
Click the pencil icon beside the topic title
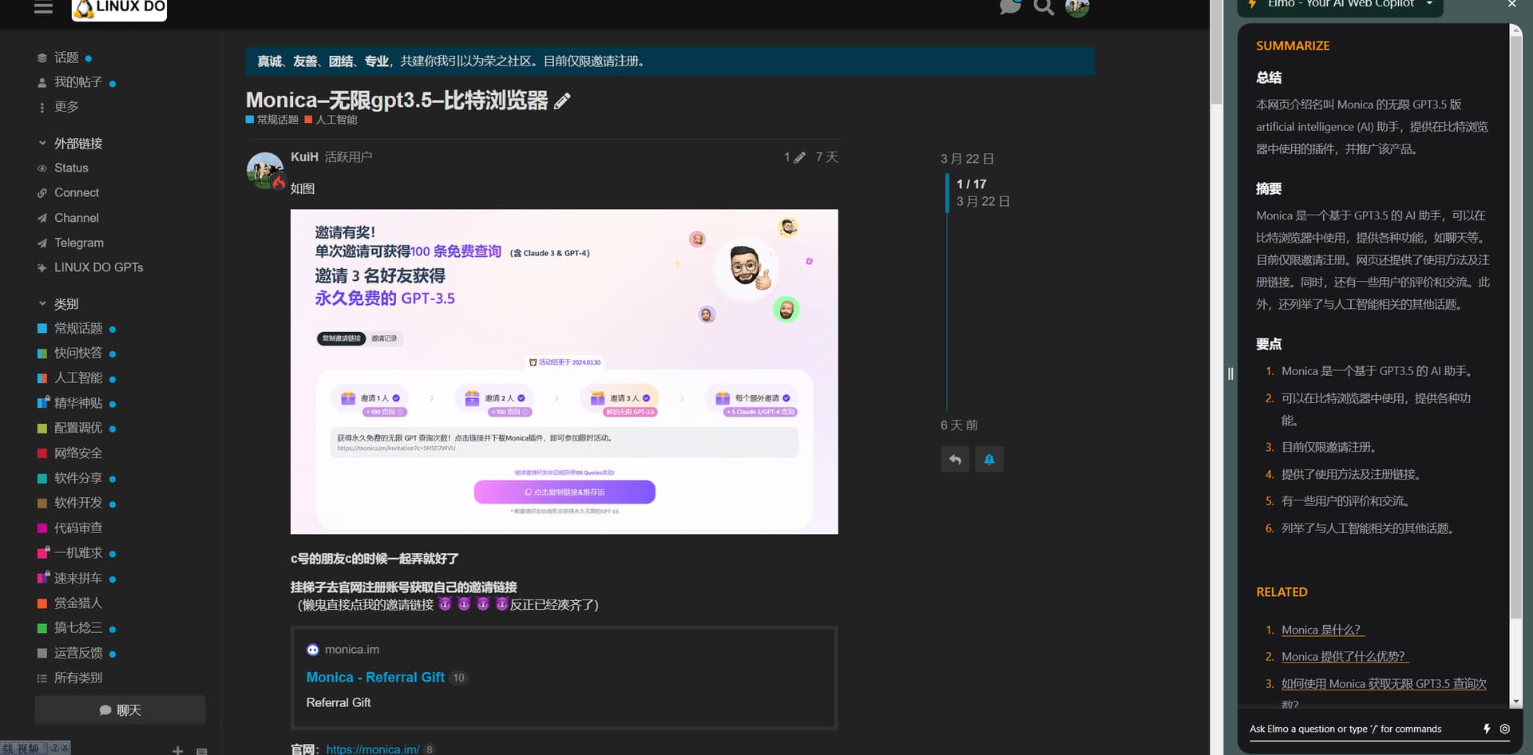coord(562,101)
